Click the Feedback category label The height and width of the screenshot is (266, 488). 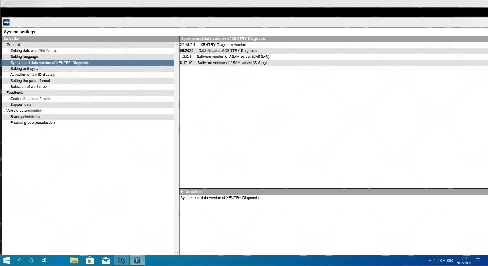click(x=15, y=93)
